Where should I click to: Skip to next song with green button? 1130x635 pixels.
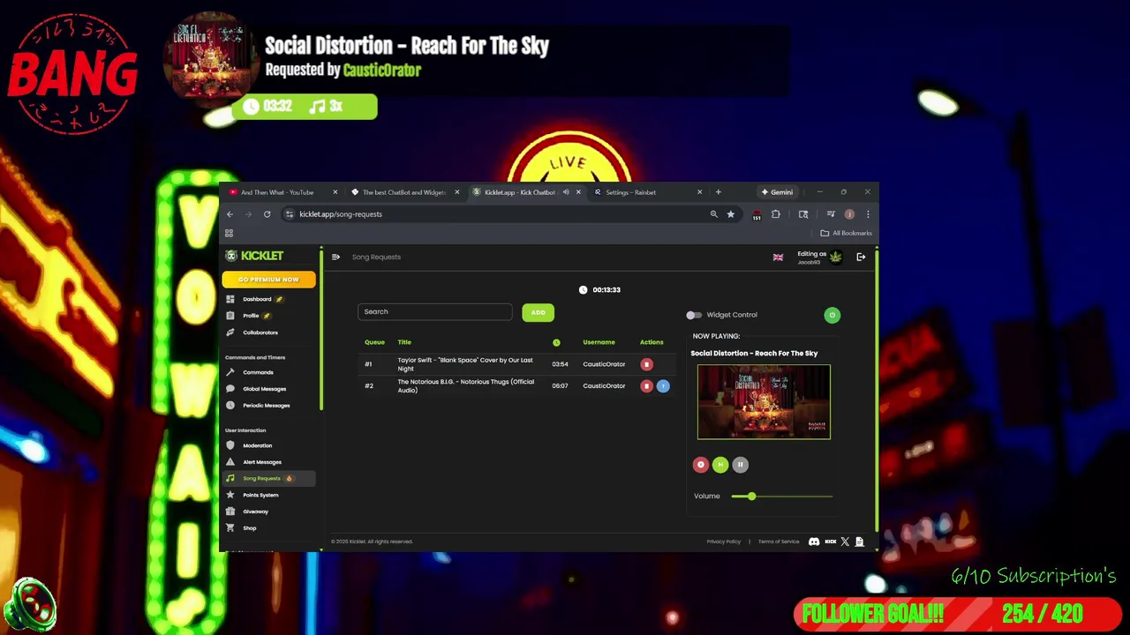pyautogui.click(x=720, y=465)
